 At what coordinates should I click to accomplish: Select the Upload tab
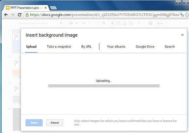pos(31,47)
